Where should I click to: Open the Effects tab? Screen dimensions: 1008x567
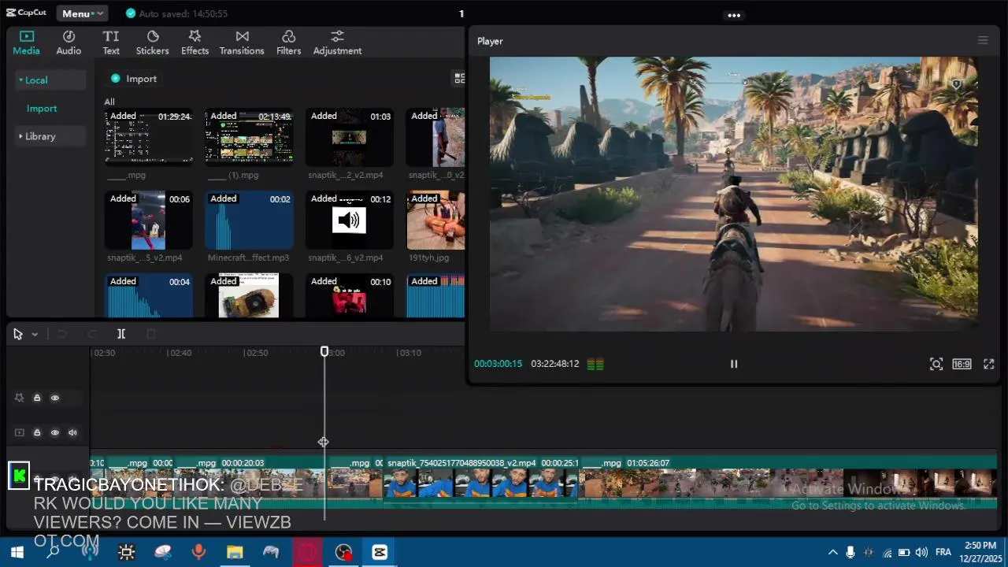click(x=195, y=43)
